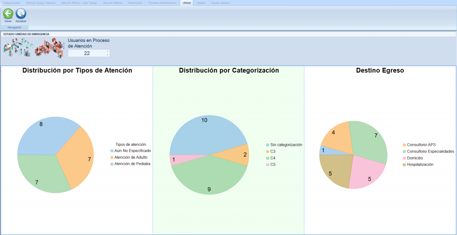
Task: Click the green Volver back arrow icon
Action: (x=8, y=13)
